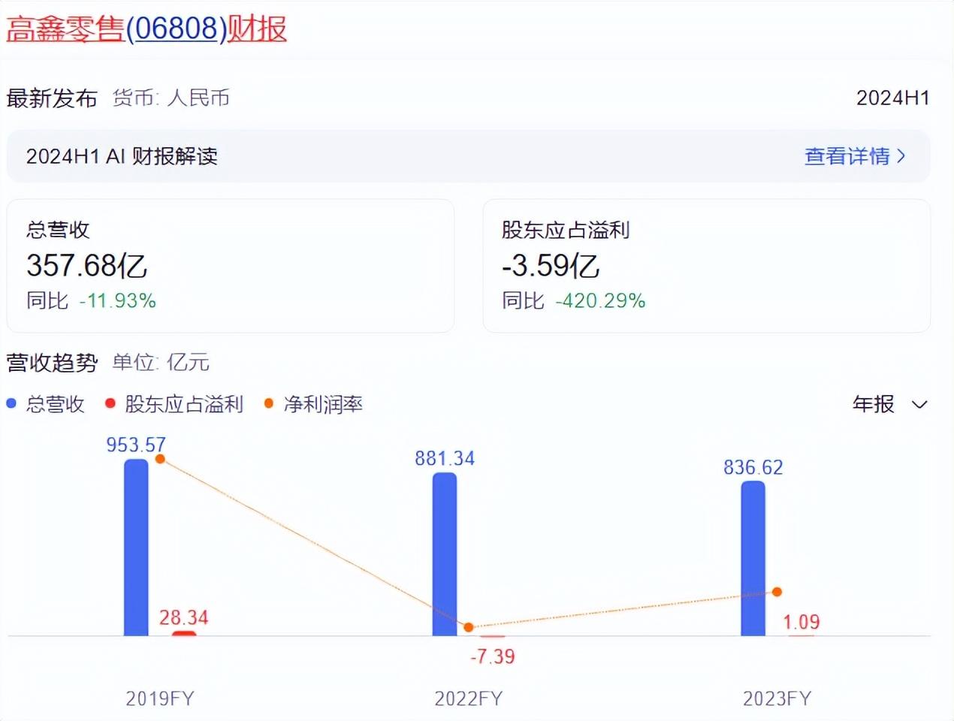This screenshot has width=954, height=721.
Task: Click the 2019FY orange margin point
Action: pos(160,459)
